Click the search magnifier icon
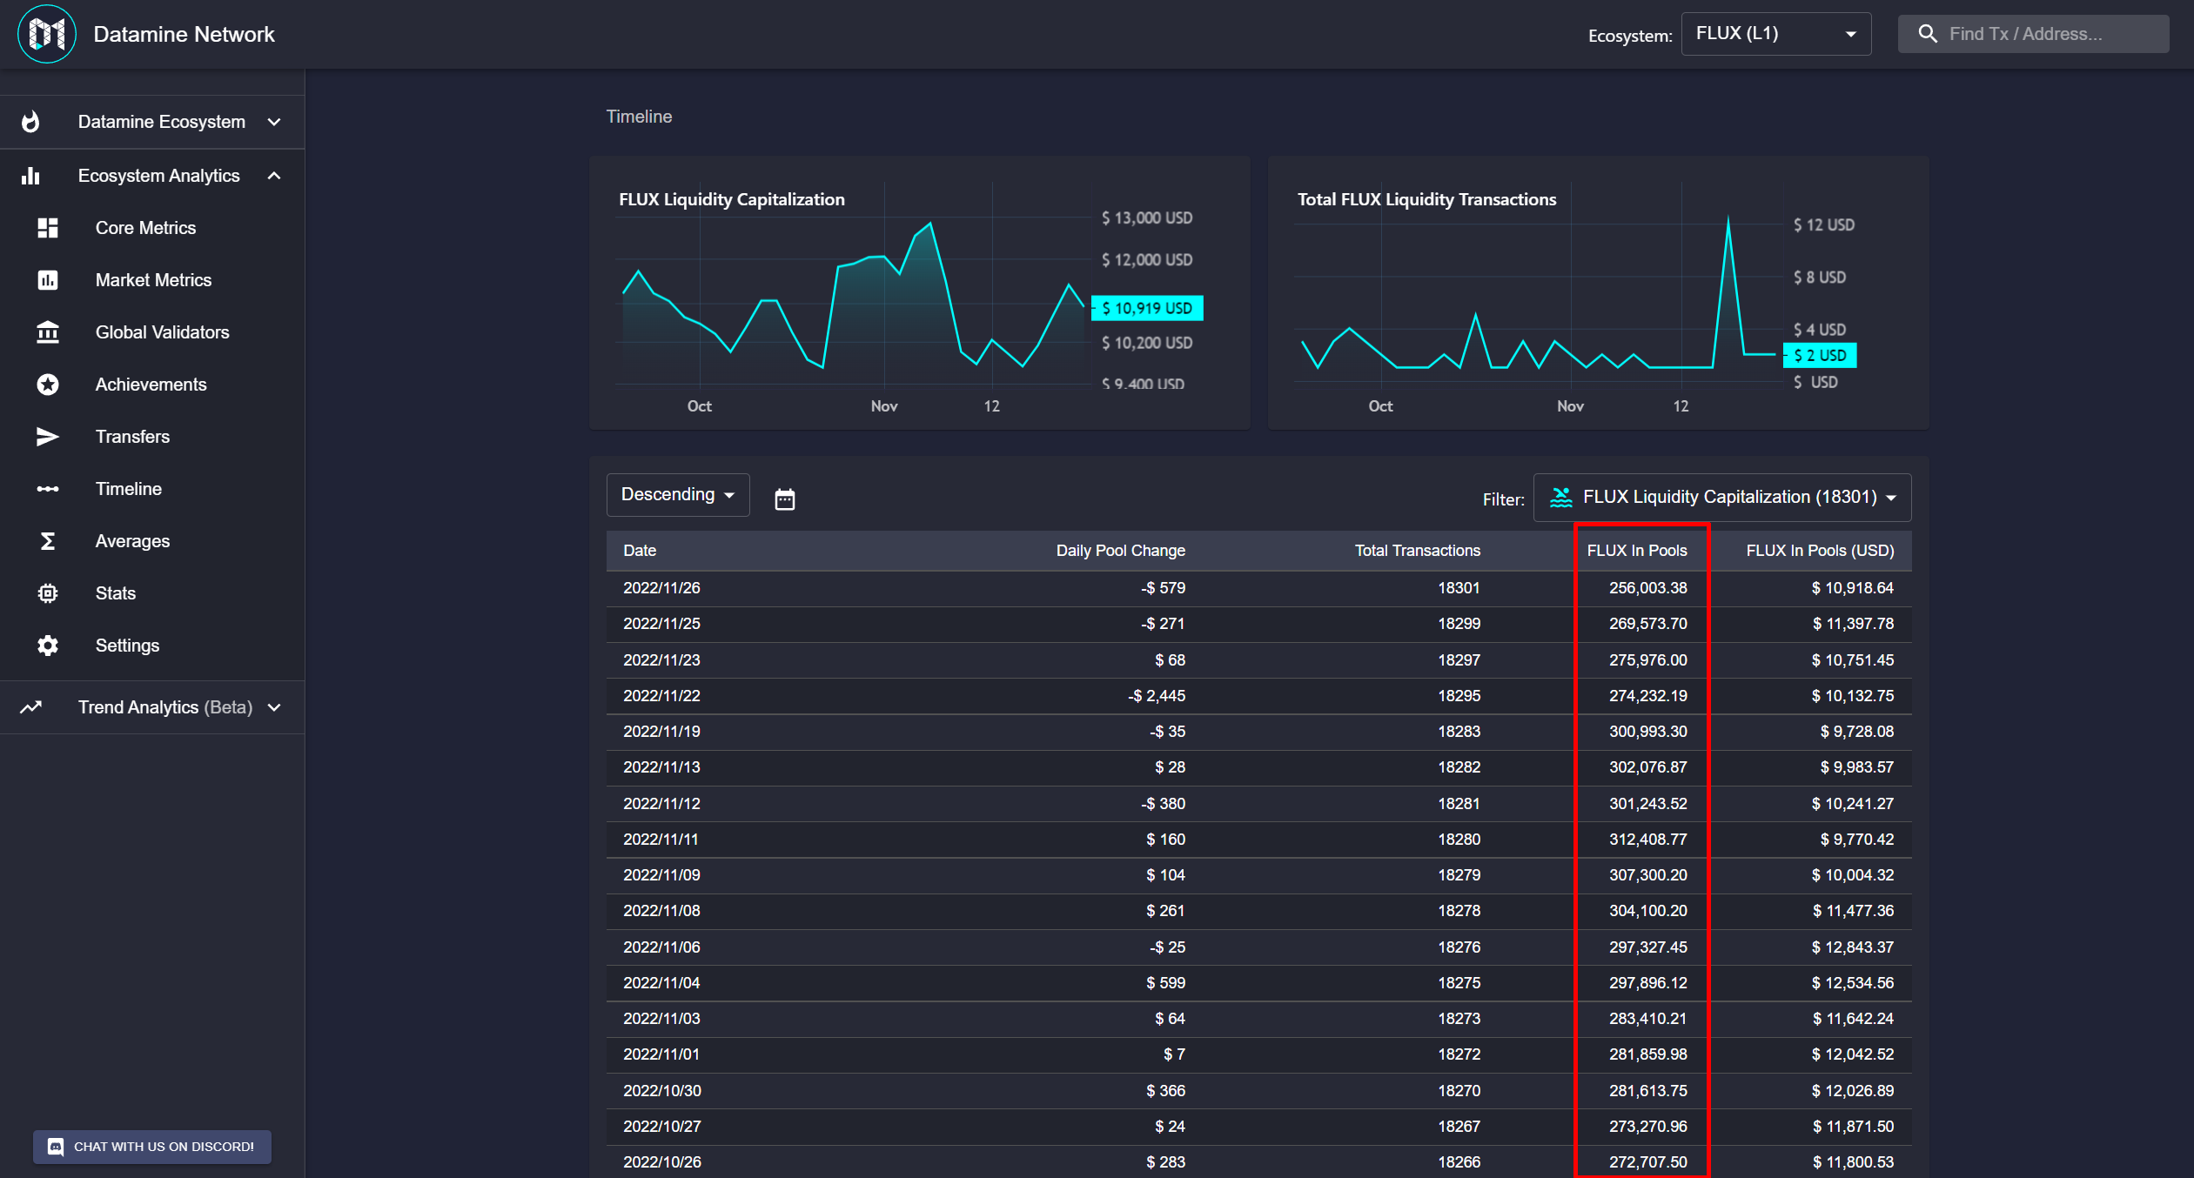 1928,34
